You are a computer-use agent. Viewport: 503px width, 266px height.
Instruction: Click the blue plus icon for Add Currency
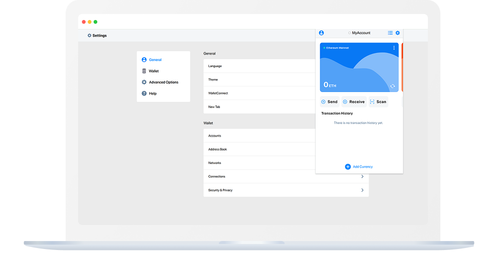click(x=348, y=166)
